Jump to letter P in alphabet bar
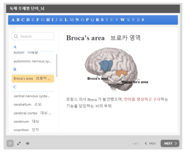This screenshot has height=153, width=185. click(87, 20)
